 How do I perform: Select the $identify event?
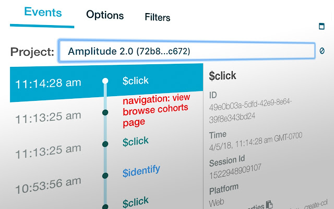[x=141, y=170]
